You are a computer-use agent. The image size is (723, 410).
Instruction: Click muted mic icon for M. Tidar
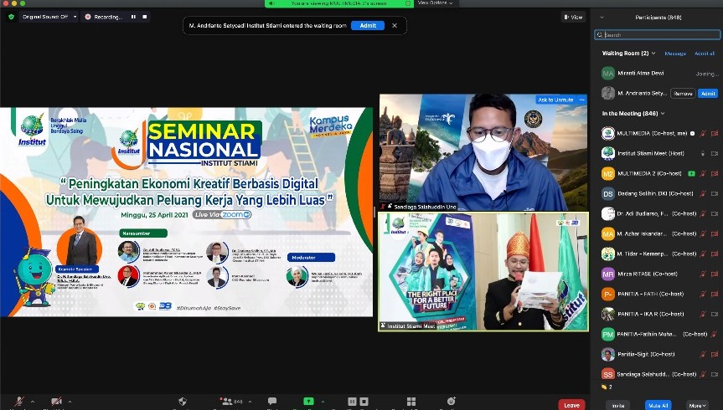click(x=703, y=254)
